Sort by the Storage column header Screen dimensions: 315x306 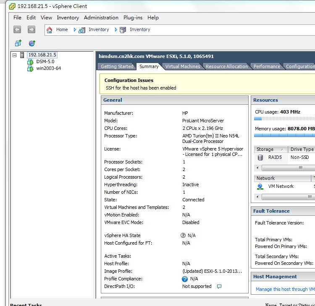tap(271, 149)
